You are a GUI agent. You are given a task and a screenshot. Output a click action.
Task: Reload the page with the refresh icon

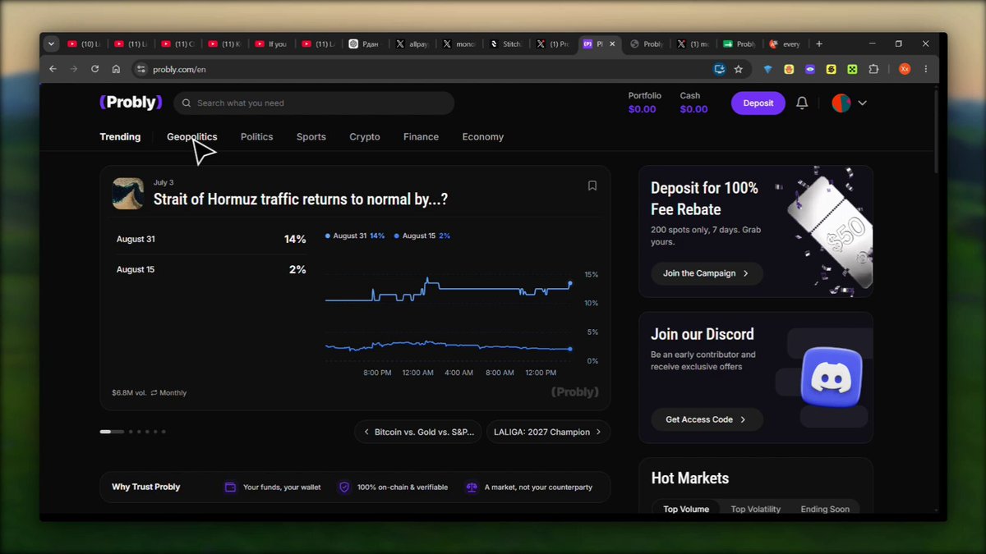tap(94, 69)
